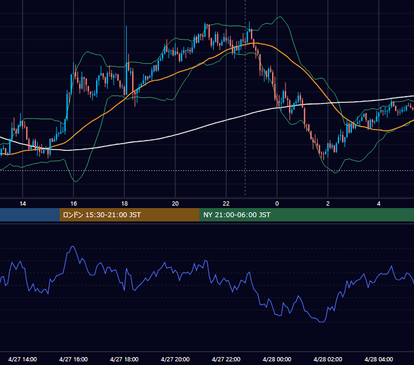Viewport: 414px width, 365px height.
Task: Click the 22 hour label on price chart axis
Action: 226,204
